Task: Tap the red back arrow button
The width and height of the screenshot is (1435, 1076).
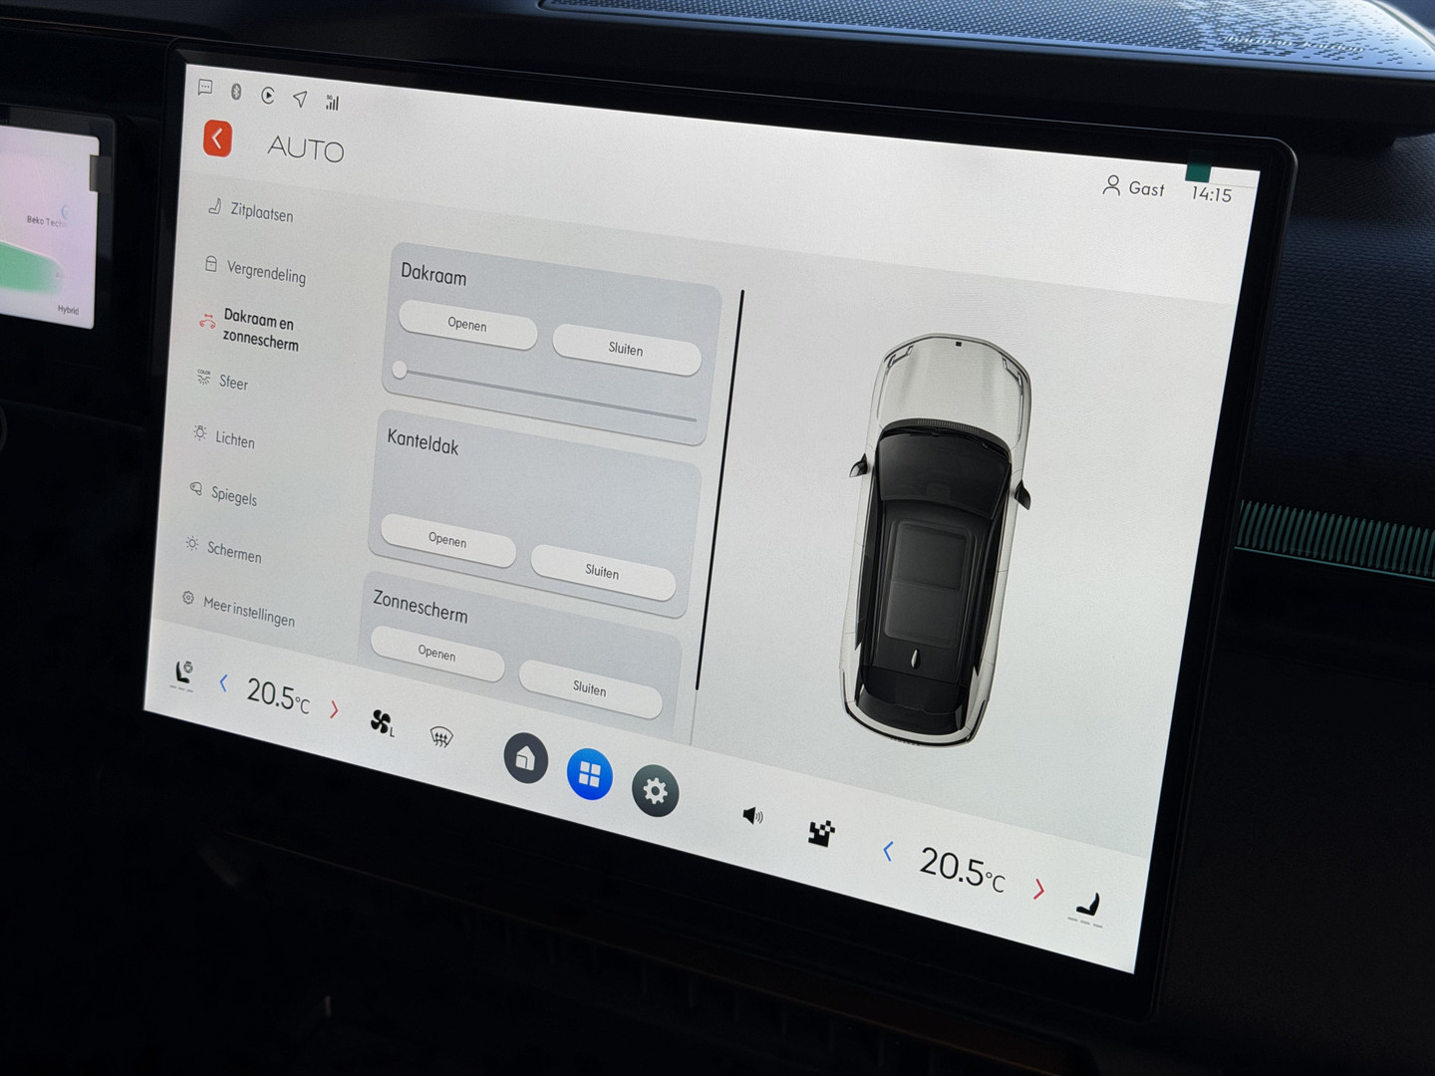Action: pos(217,138)
